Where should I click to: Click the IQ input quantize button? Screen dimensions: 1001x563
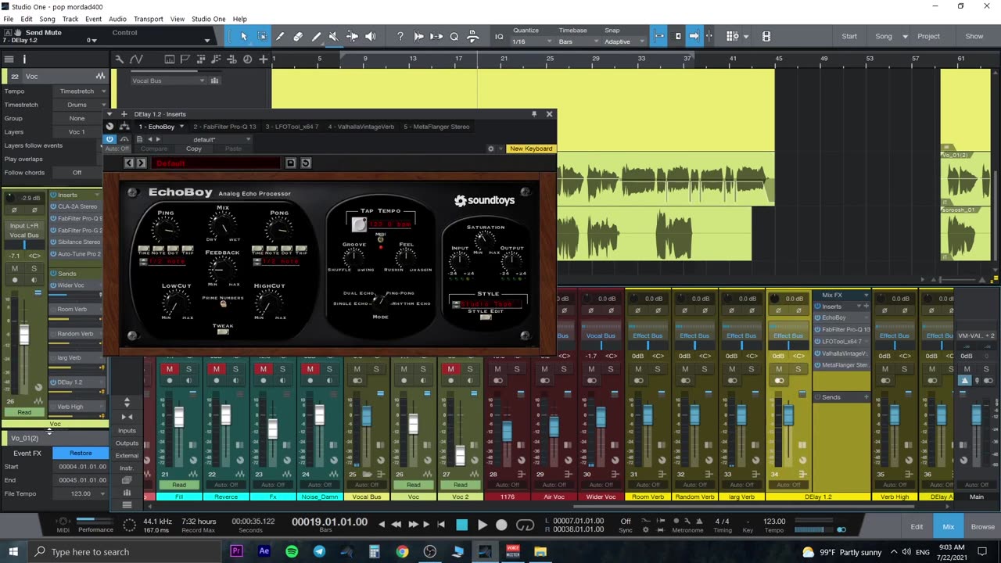pyautogui.click(x=499, y=36)
